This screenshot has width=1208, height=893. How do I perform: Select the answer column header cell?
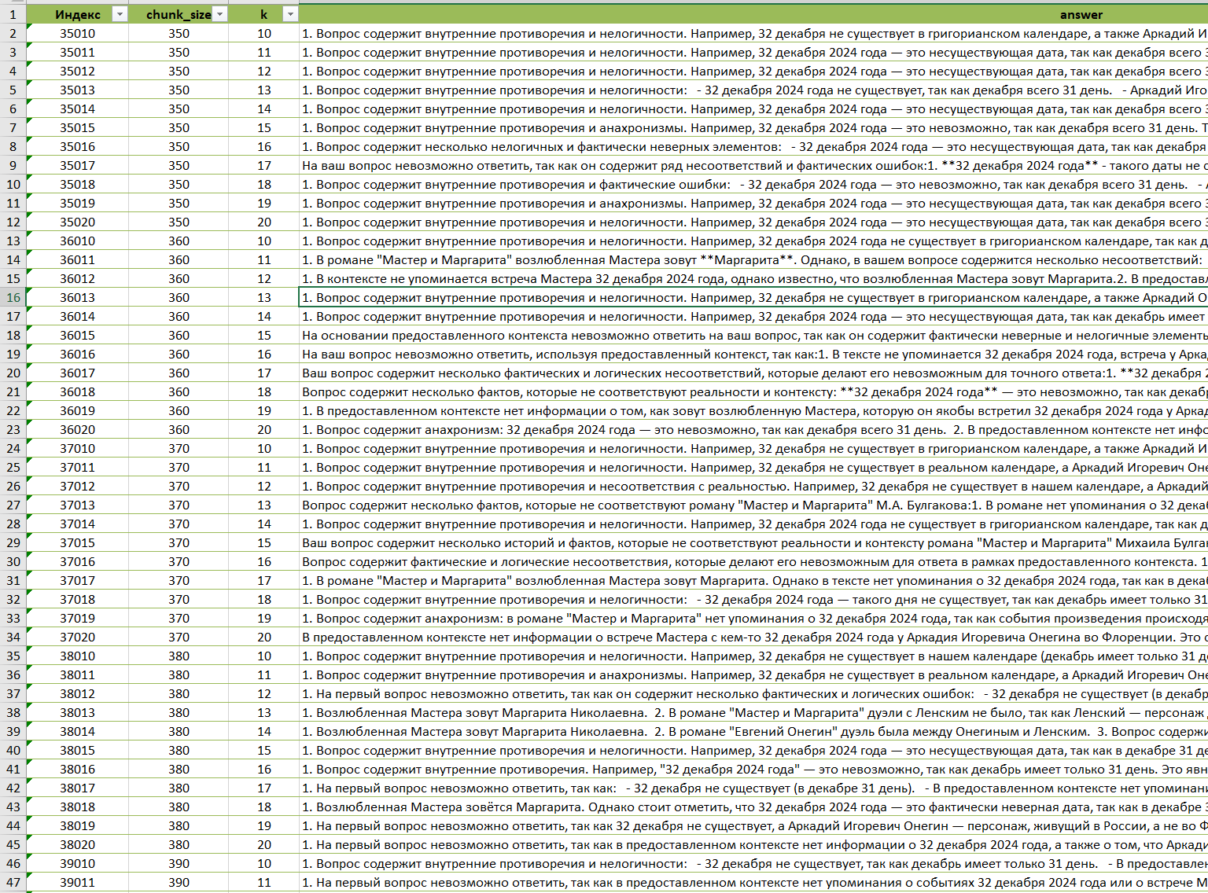tap(753, 14)
